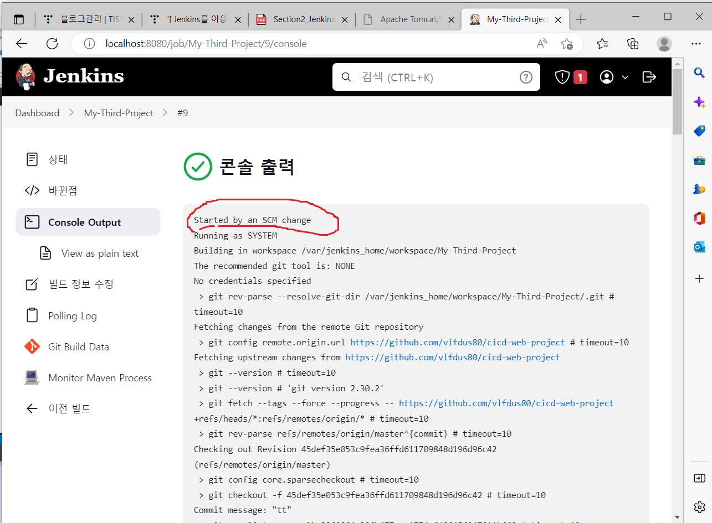The width and height of the screenshot is (712, 523).
Task: Click the Jenkins logo in the header
Action: click(70, 76)
